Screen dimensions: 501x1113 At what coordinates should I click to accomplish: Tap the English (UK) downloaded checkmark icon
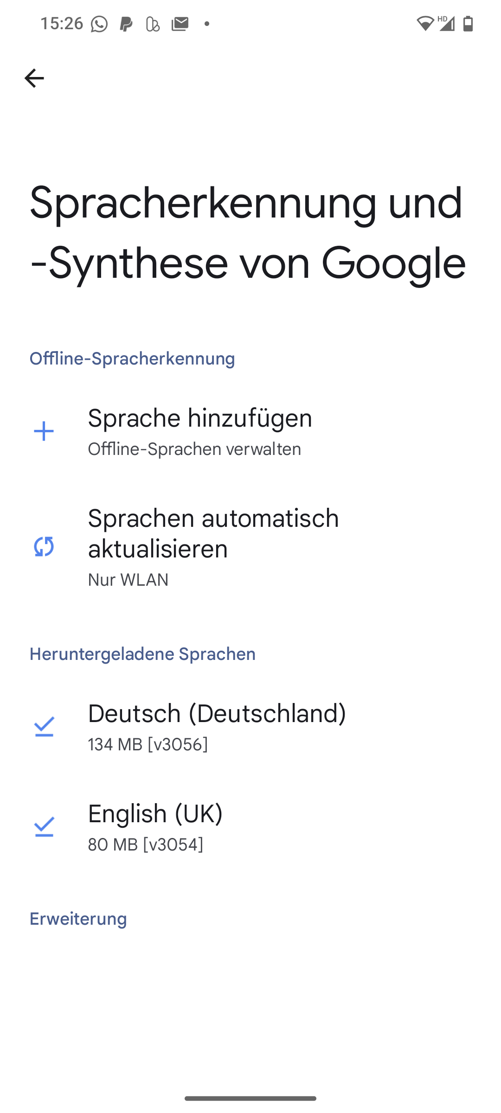point(44,827)
